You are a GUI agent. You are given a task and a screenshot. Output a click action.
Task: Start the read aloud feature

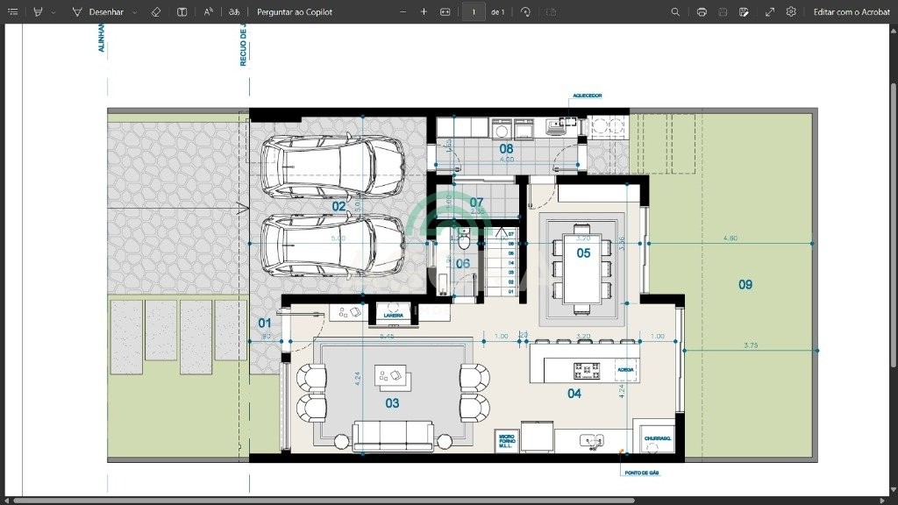coord(208,12)
